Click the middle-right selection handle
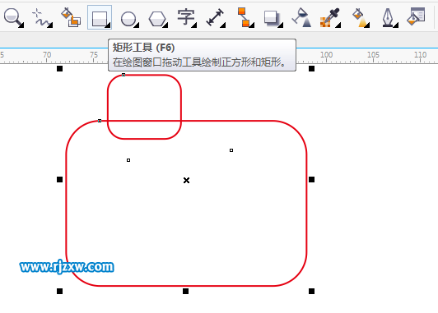Screen dimensions: 438x313 tap(312, 179)
